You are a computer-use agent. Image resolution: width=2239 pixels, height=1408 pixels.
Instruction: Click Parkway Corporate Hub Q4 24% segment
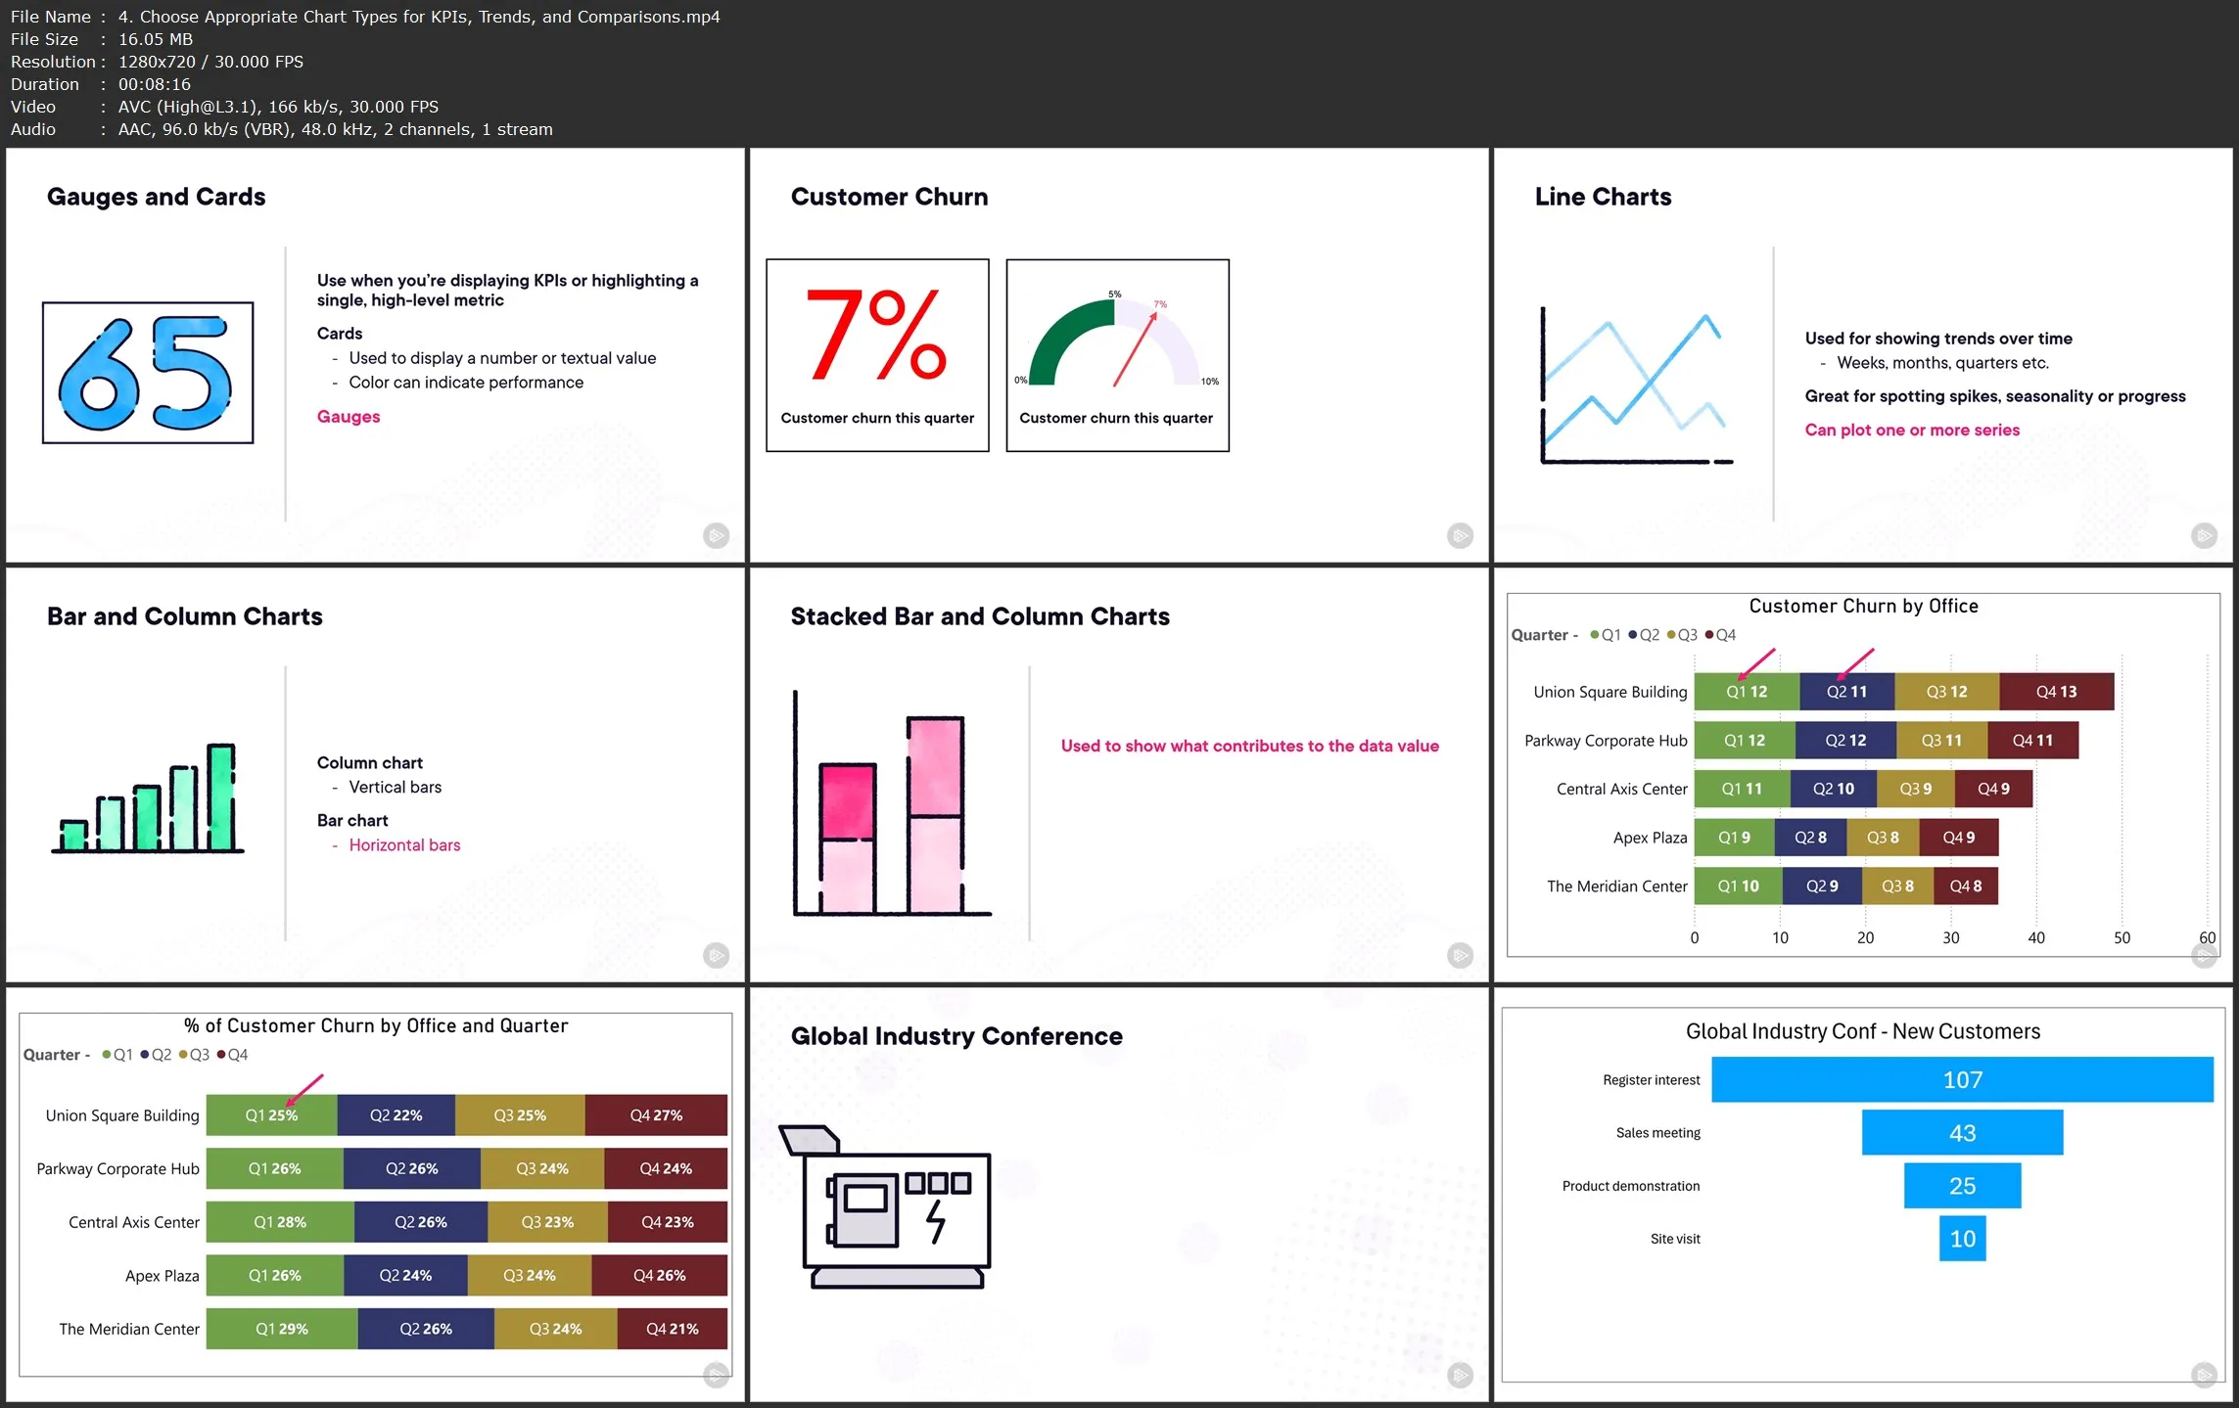665,1168
